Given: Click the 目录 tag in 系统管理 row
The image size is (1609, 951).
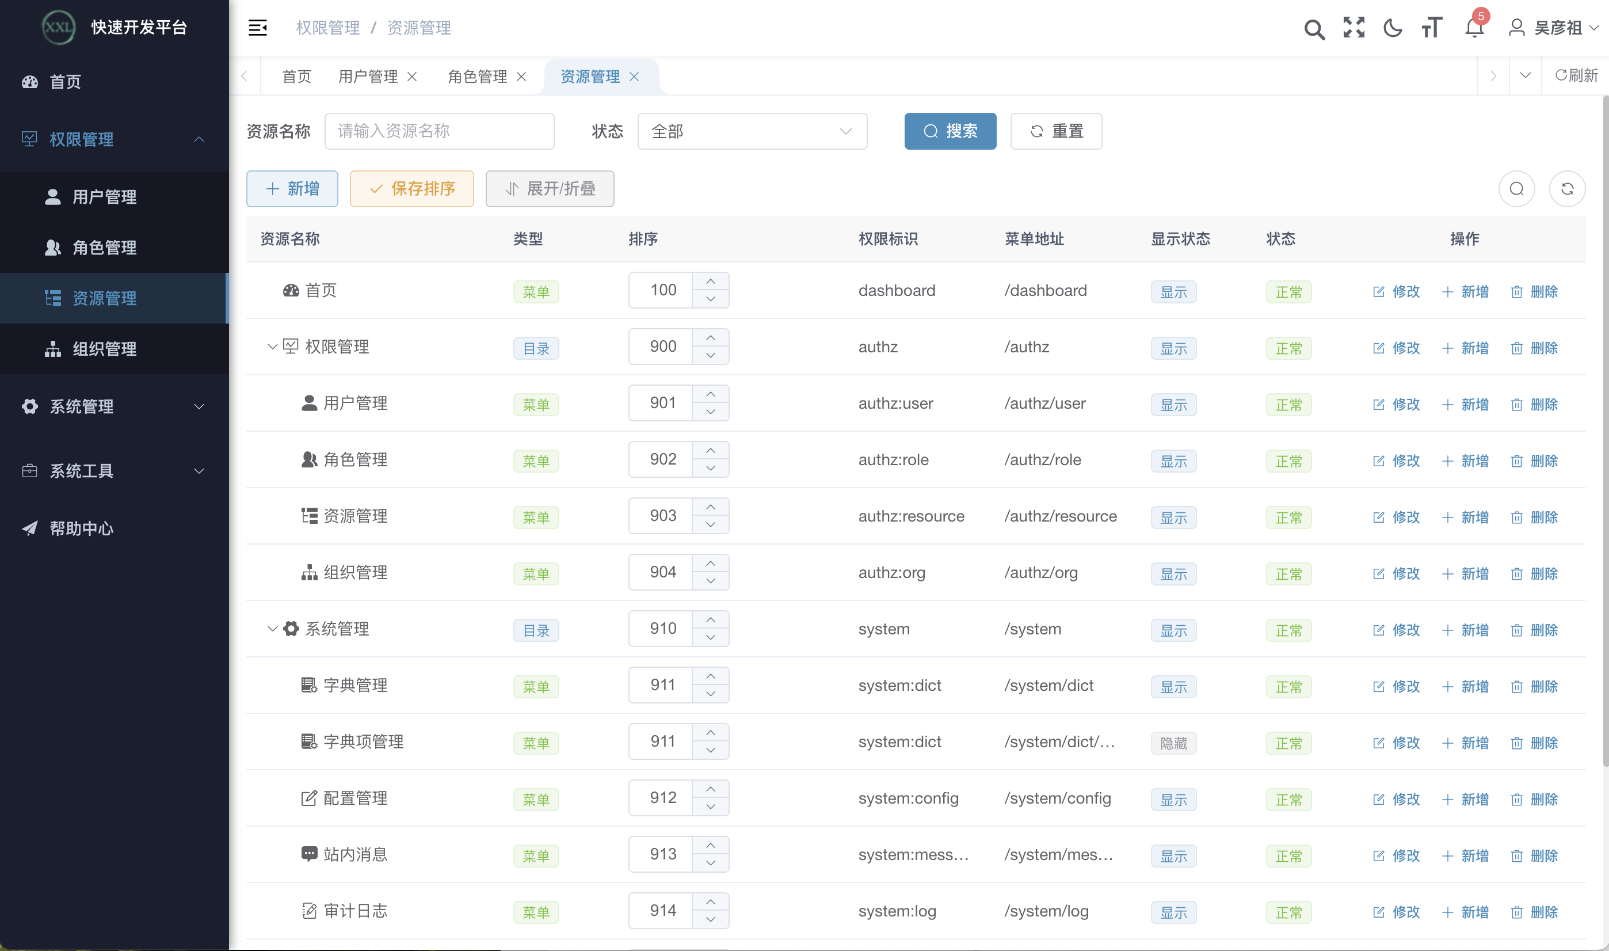Looking at the screenshot, I should pyautogui.click(x=536, y=630).
